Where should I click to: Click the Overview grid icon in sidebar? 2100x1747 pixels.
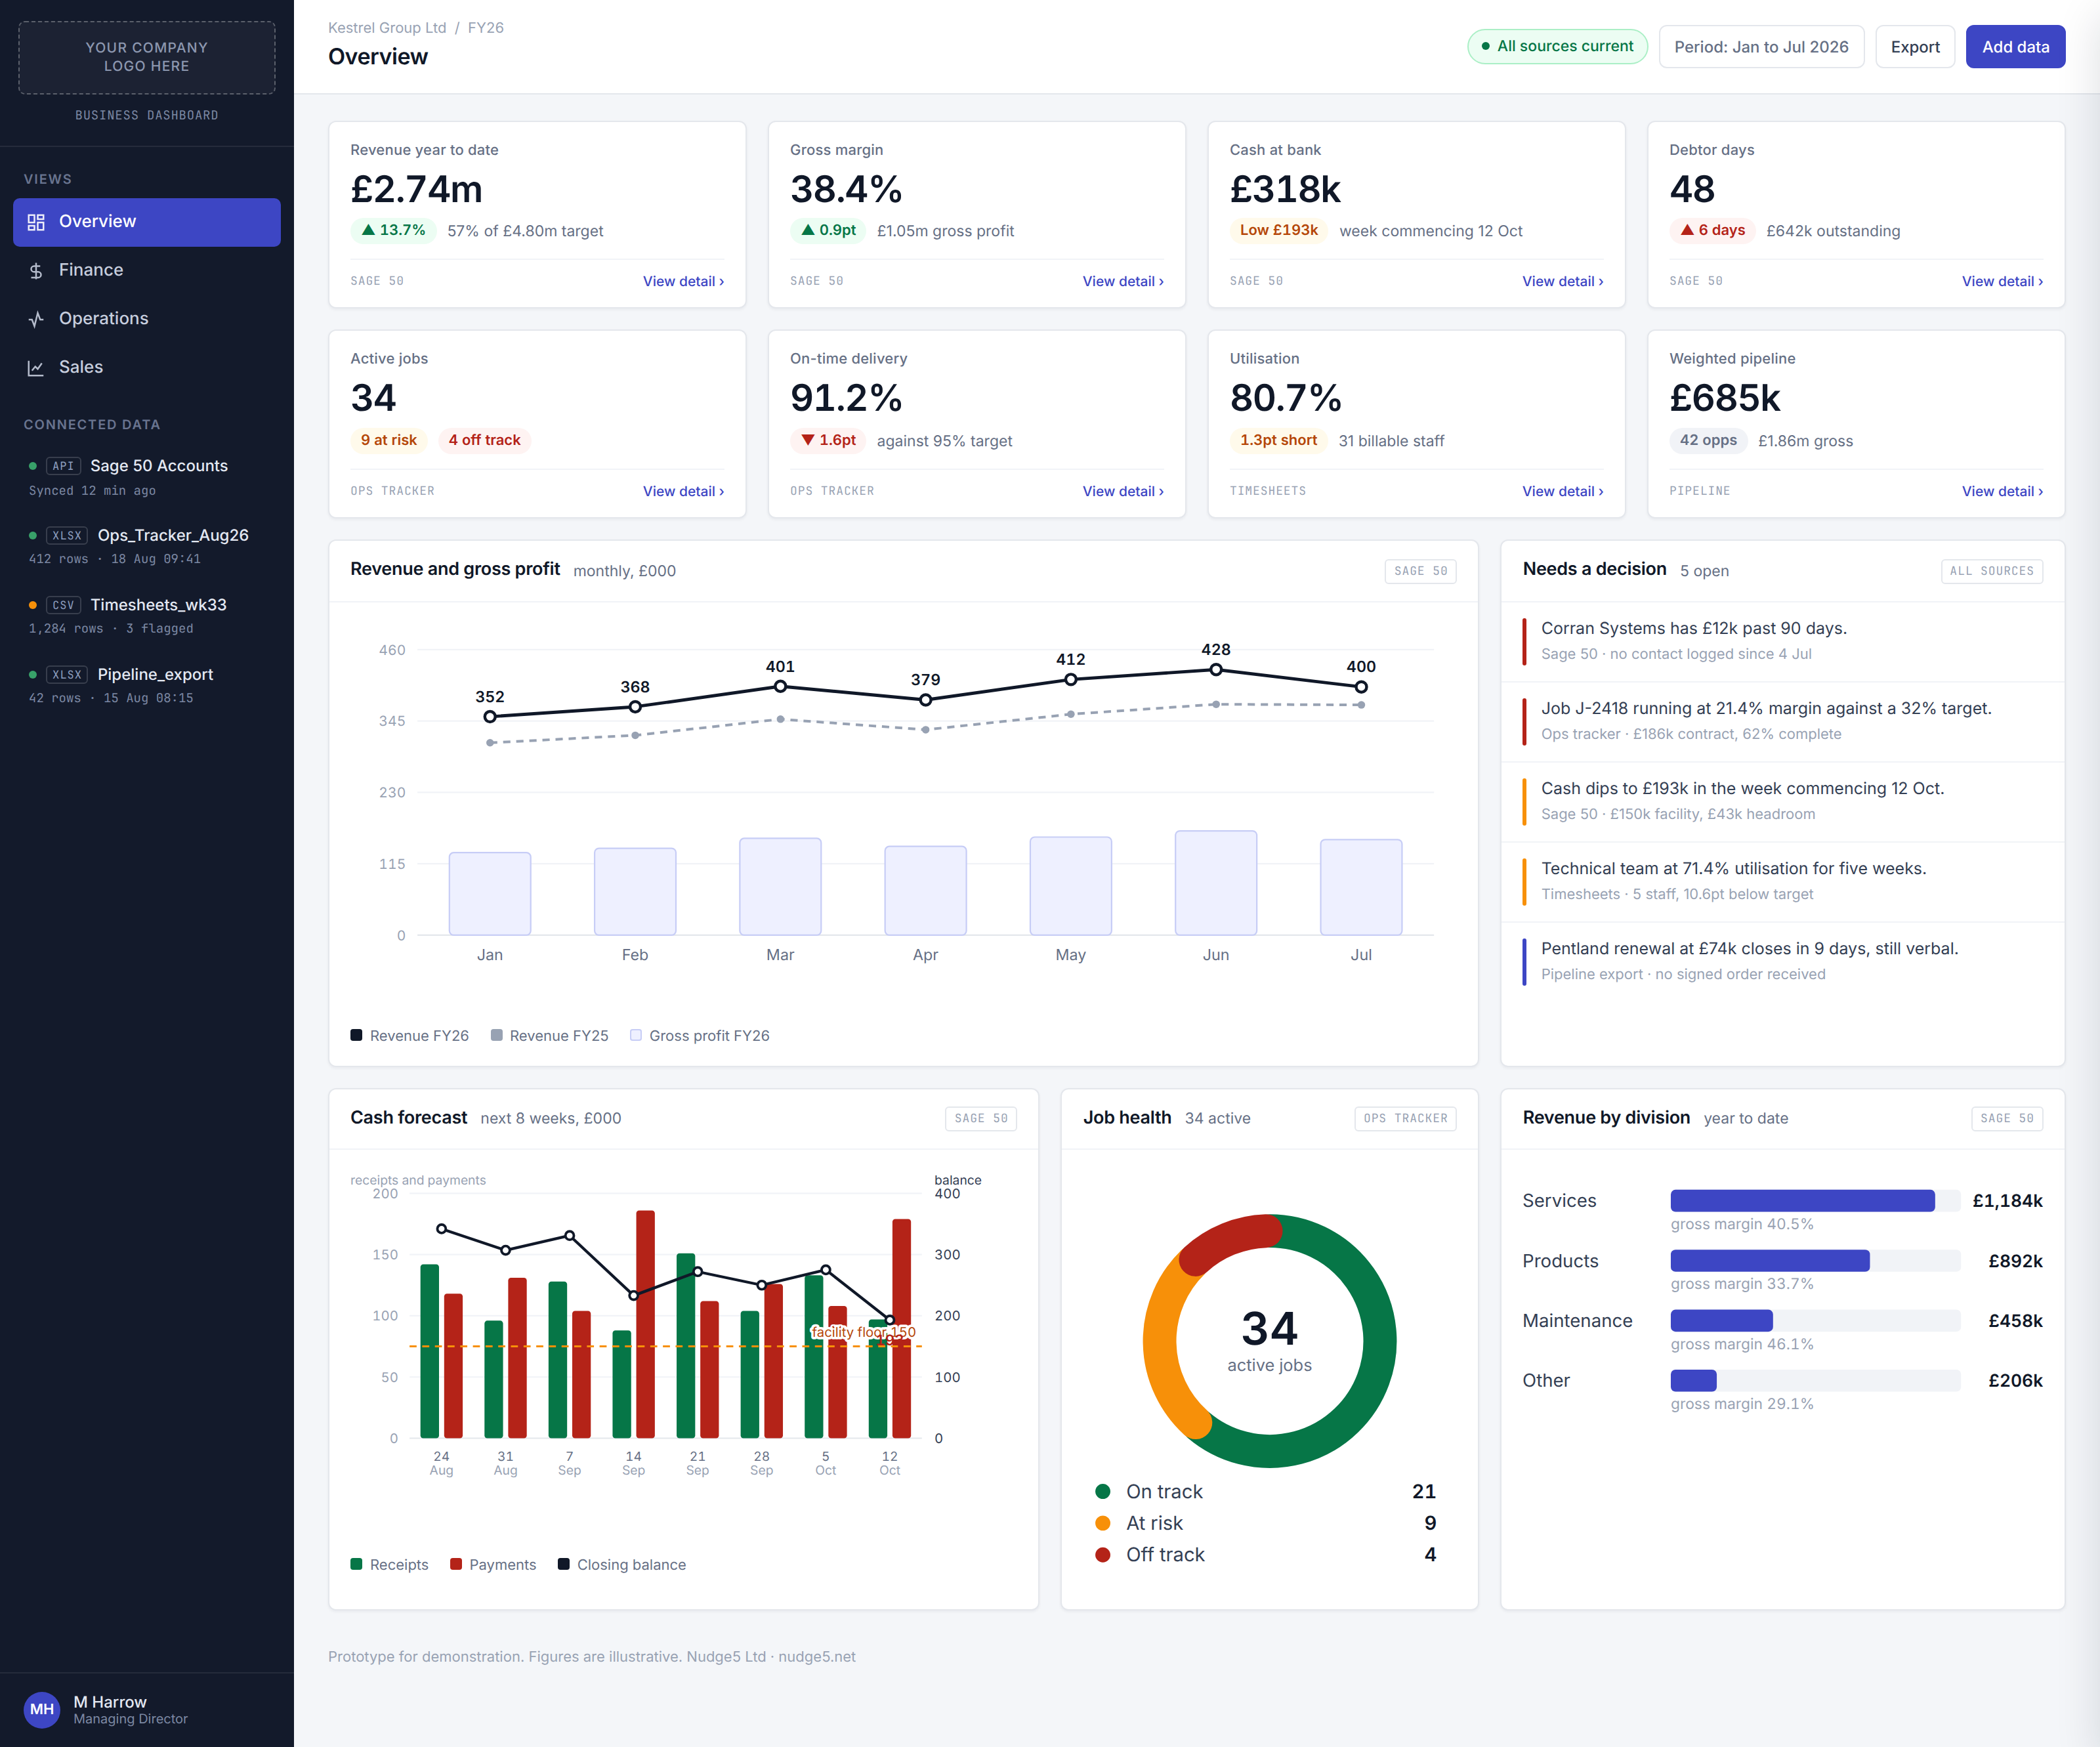pos(36,222)
